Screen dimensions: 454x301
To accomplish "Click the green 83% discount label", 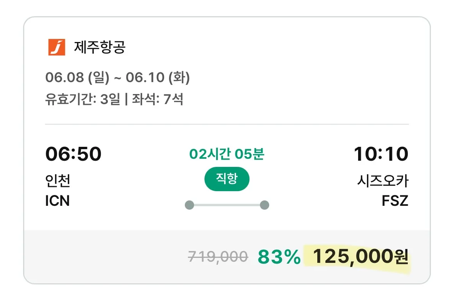I will point(279,257).
